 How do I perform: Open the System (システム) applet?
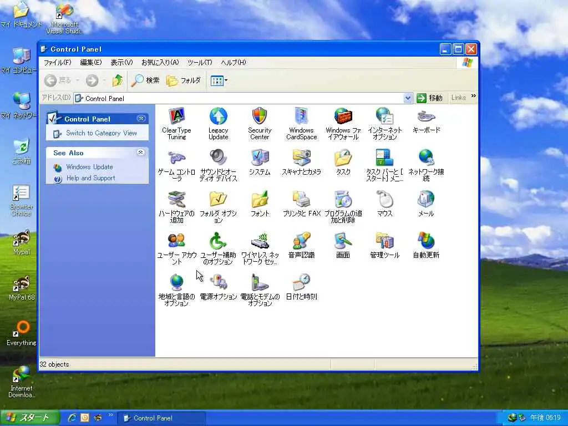click(260, 162)
